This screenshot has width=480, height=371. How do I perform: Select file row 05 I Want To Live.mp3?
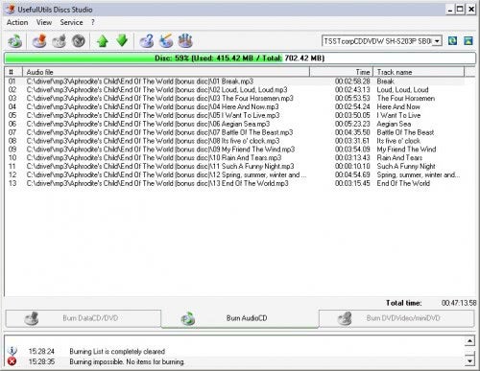(235, 115)
